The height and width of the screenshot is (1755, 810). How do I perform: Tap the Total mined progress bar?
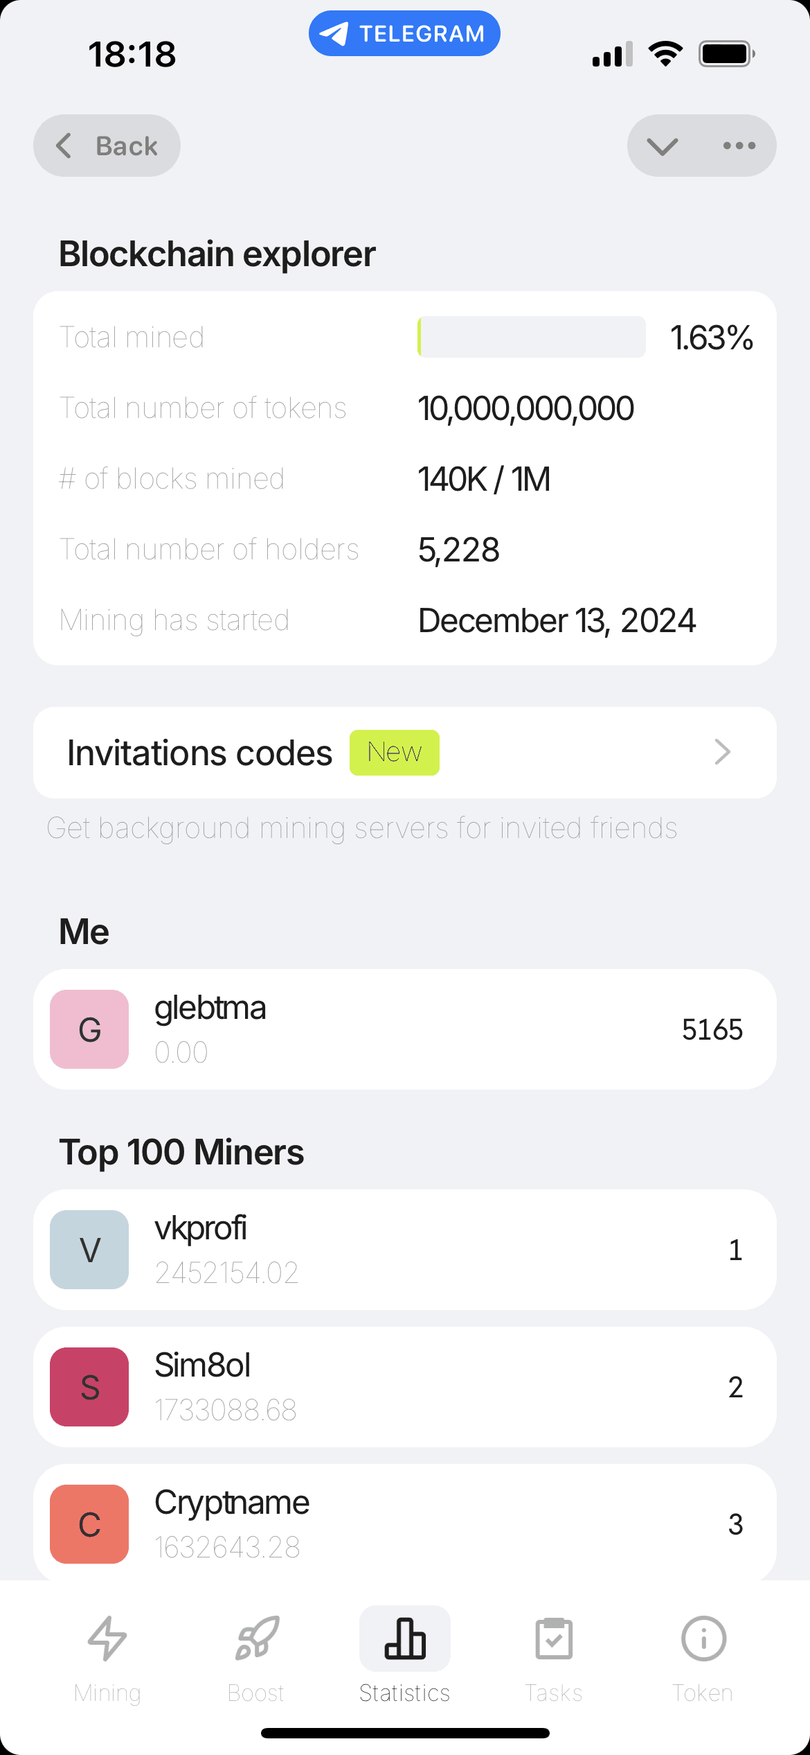coord(532,337)
